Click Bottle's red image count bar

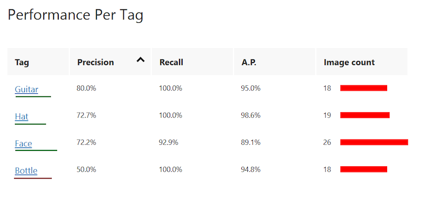point(364,169)
